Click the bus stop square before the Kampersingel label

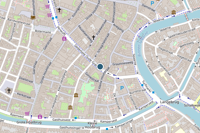(x=107, y=129)
